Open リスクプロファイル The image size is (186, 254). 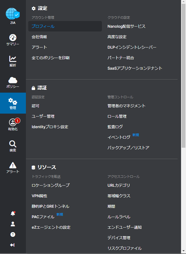(x=125, y=248)
